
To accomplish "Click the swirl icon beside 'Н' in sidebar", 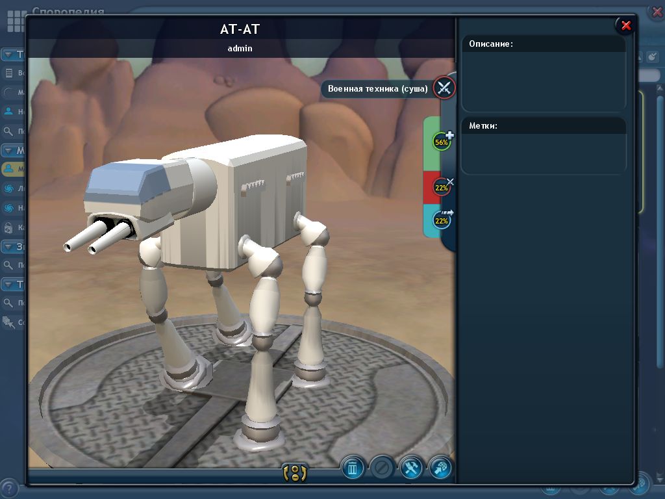I will pyautogui.click(x=8, y=208).
